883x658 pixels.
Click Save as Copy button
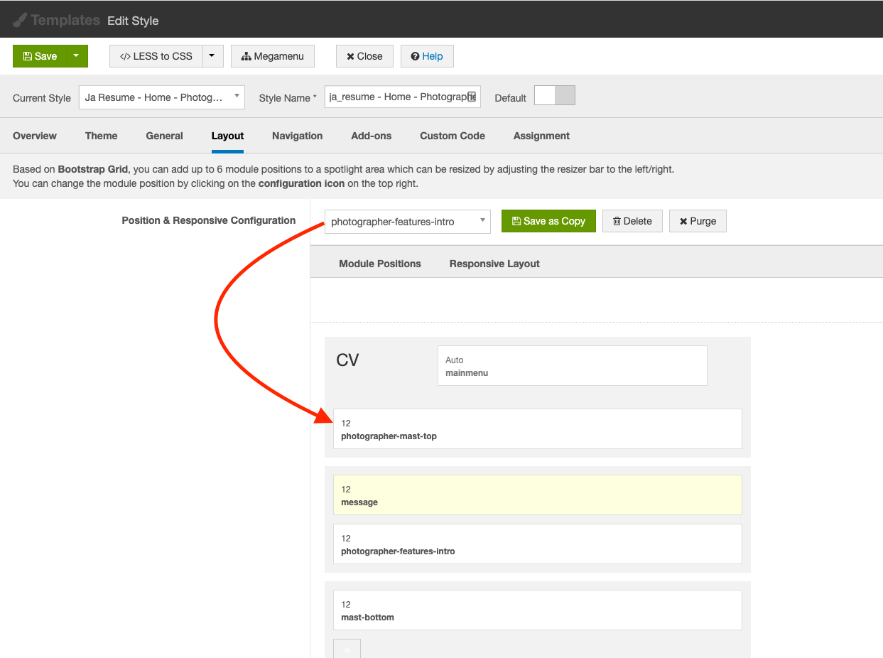(548, 221)
